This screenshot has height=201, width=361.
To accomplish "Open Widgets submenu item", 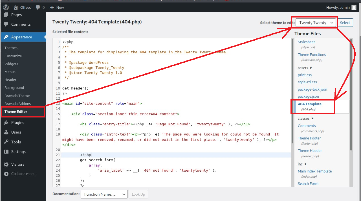I will point(11,64).
